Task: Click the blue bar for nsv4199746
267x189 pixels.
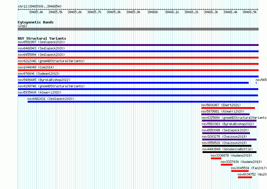Action: 138,89
